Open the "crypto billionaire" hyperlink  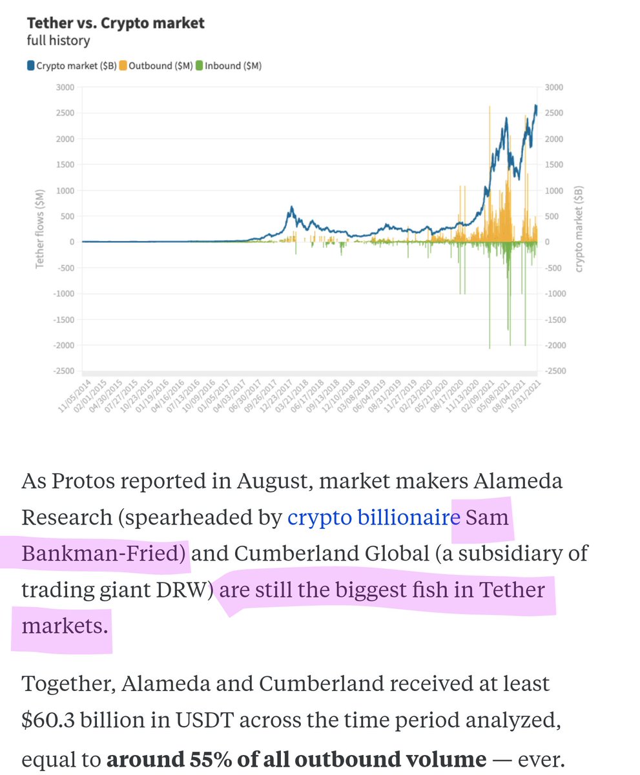[x=368, y=517]
